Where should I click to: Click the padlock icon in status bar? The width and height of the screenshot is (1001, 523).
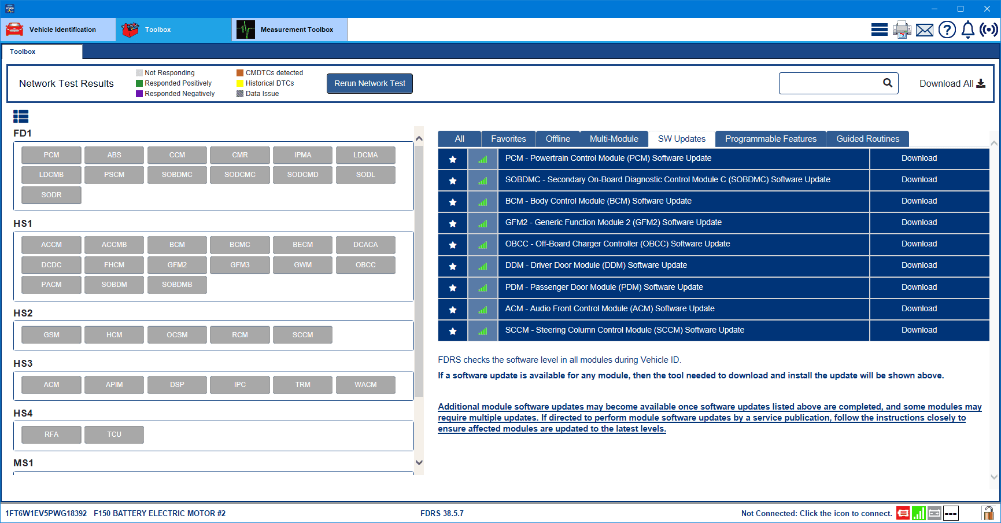[x=988, y=513]
